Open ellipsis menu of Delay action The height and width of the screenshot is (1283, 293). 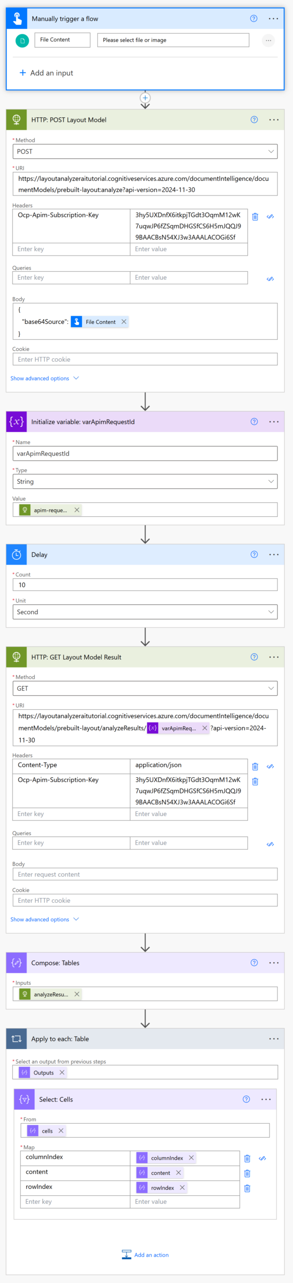274,554
